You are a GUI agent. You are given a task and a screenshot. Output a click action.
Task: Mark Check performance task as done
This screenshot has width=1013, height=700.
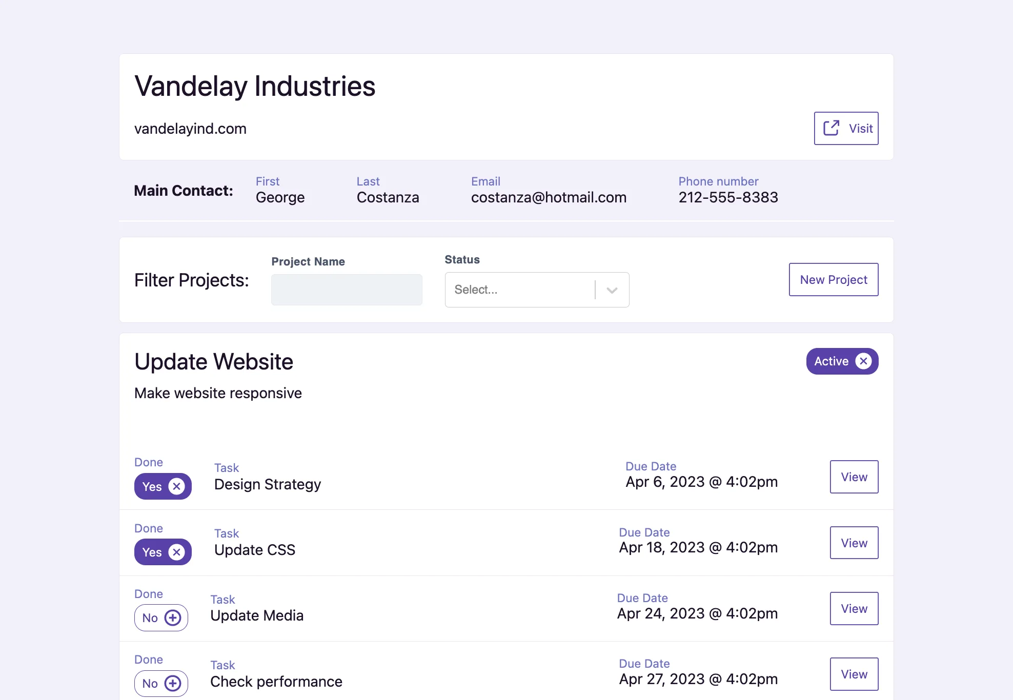coord(161,683)
